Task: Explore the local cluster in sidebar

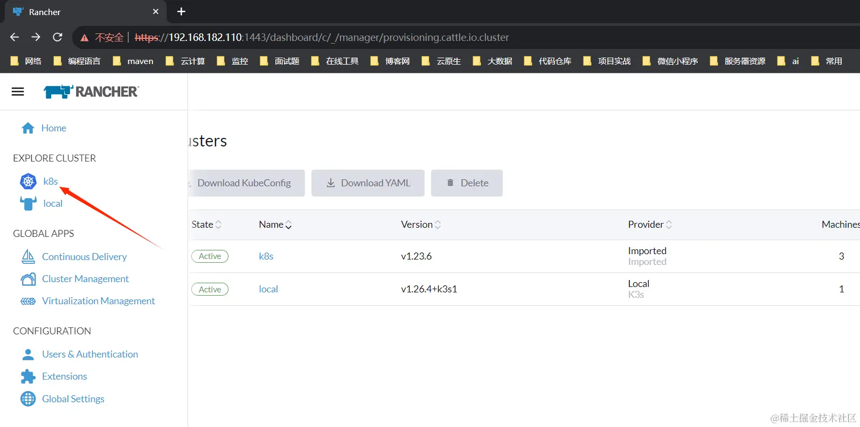Action: pos(53,204)
